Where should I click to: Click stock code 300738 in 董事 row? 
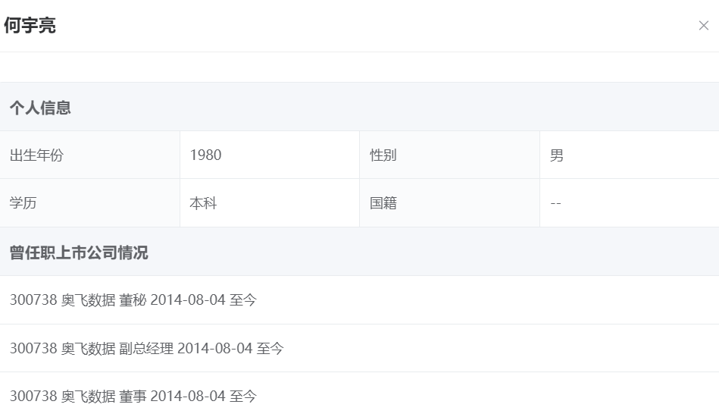click(33, 396)
